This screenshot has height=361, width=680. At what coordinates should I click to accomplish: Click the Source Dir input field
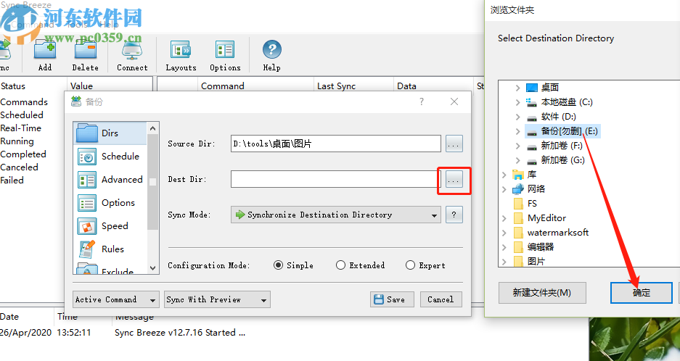[336, 144]
